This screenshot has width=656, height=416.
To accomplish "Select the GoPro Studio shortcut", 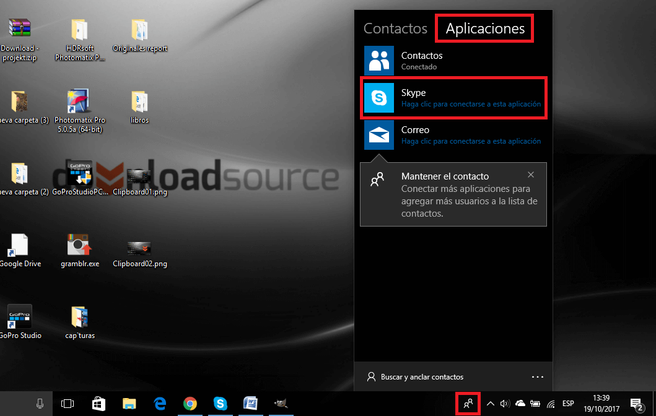I will 20,322.
